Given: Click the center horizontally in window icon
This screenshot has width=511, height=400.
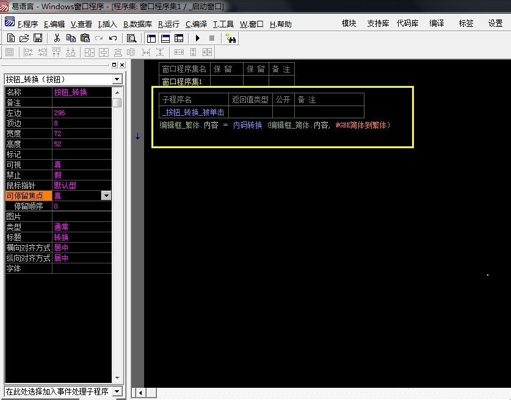Looking at the screenshot, I should click(90, 52).
